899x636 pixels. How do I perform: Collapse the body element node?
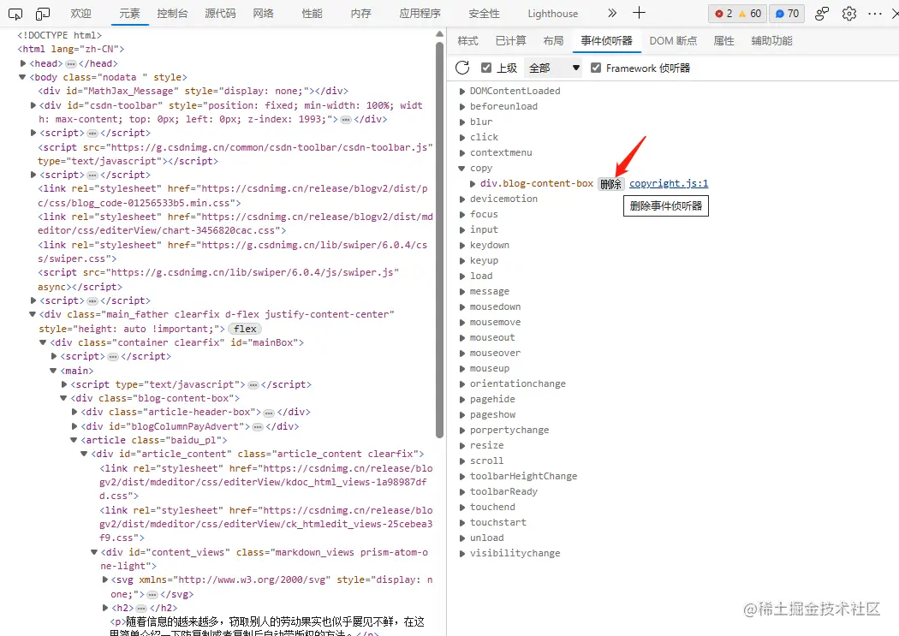point(22,77)
